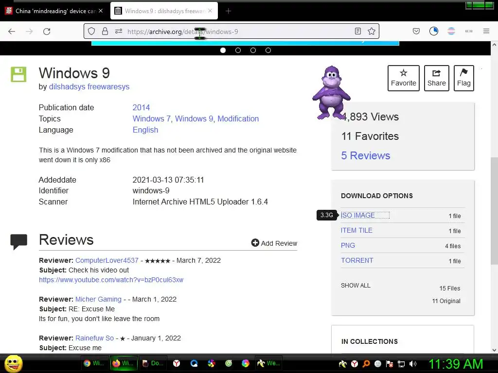
Task: Launch Yandex browser from the taskbar
Action: coord(177,363)
